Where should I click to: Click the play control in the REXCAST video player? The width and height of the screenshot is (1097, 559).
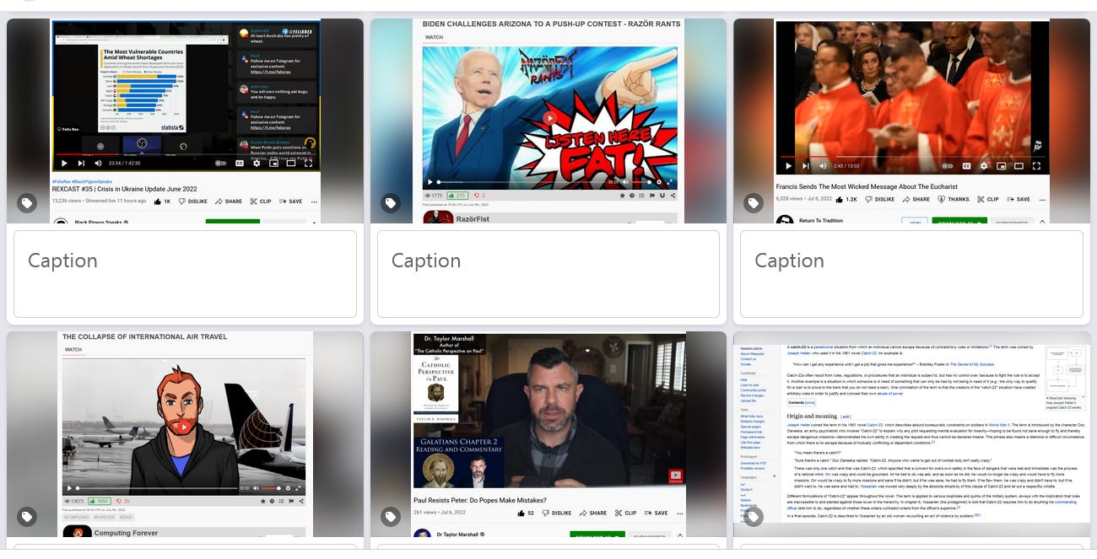pyautogui.click(x=64, y=163)
